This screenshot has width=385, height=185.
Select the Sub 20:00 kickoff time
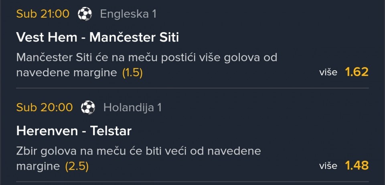pyautogui.click(x=45, y=107)
